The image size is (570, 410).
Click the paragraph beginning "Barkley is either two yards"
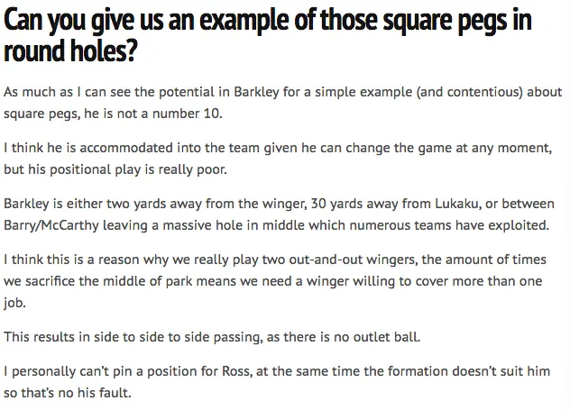284,212
